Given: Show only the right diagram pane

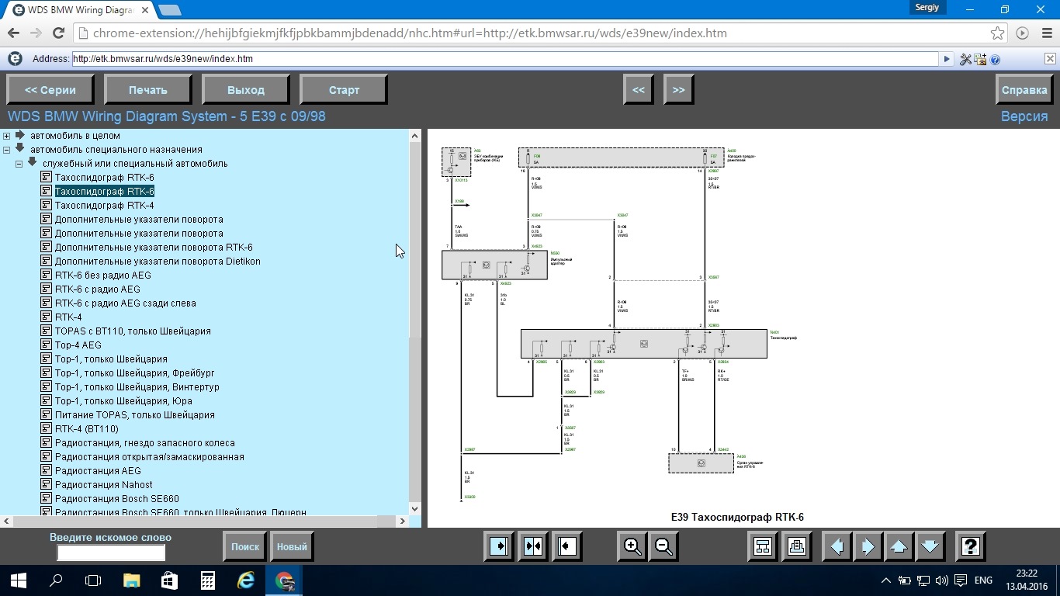Looking at the screenshot, I should click(x=567, y=546).
